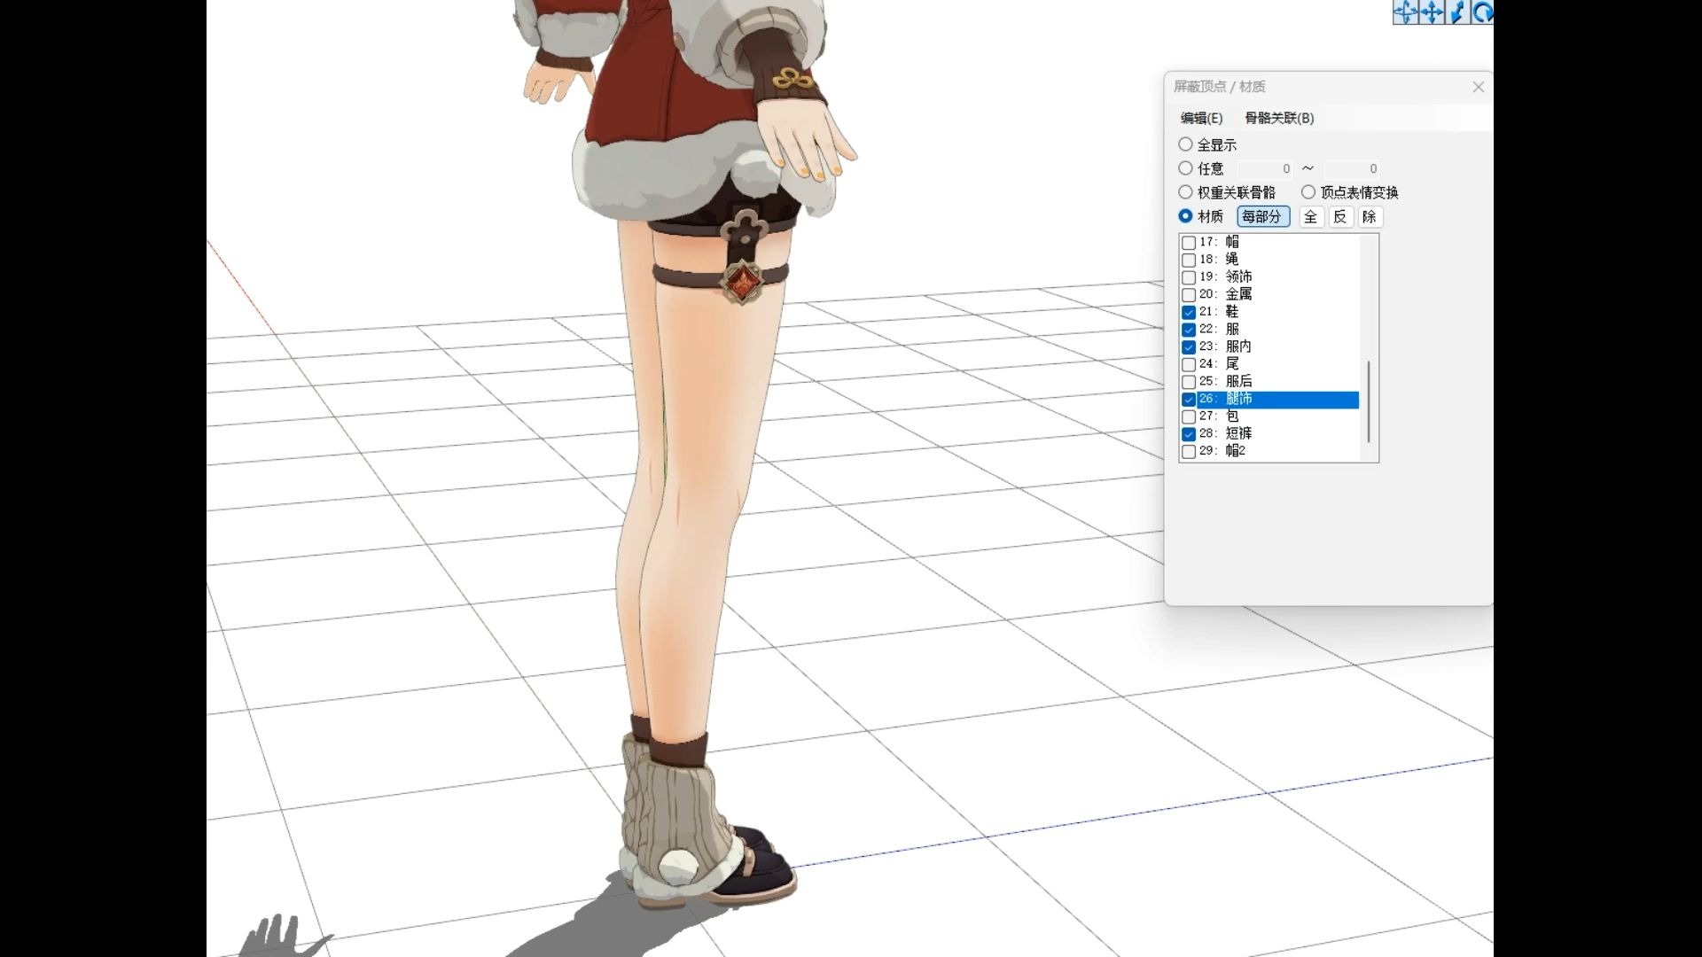Select the 顶点表情变换 radio button
The height and width of the screenshot is (957, 1702).
pyautogui.click(x=1308, y=192)
